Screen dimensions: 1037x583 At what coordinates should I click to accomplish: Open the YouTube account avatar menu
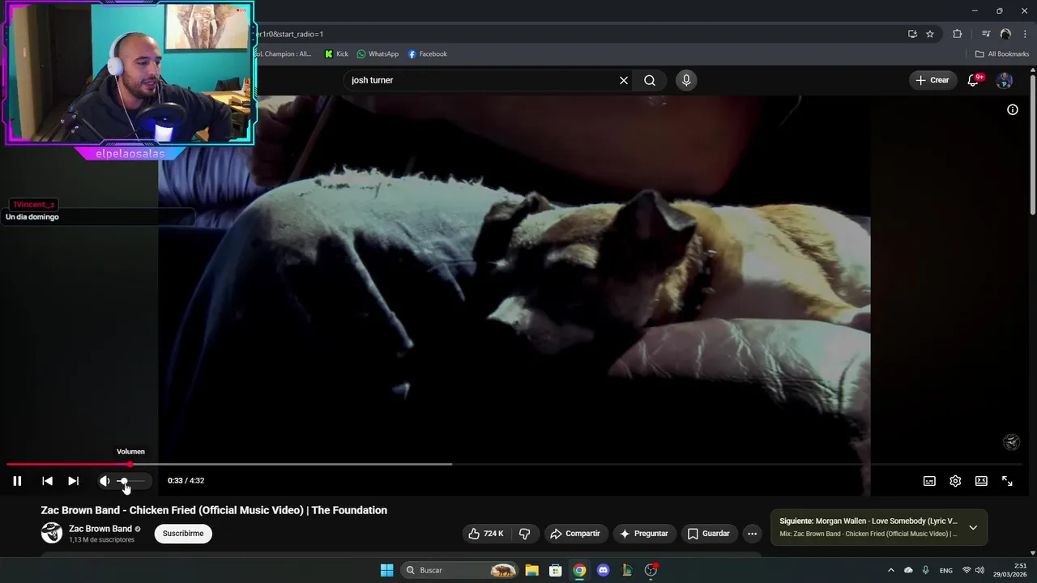pos(1005,80)
